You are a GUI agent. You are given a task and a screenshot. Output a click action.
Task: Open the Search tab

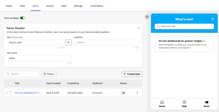click(50, 6)
